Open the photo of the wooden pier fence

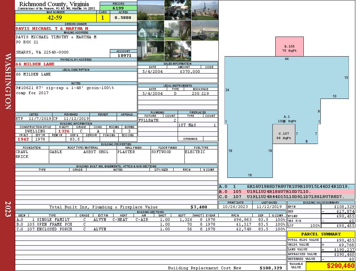pos(204,10)
